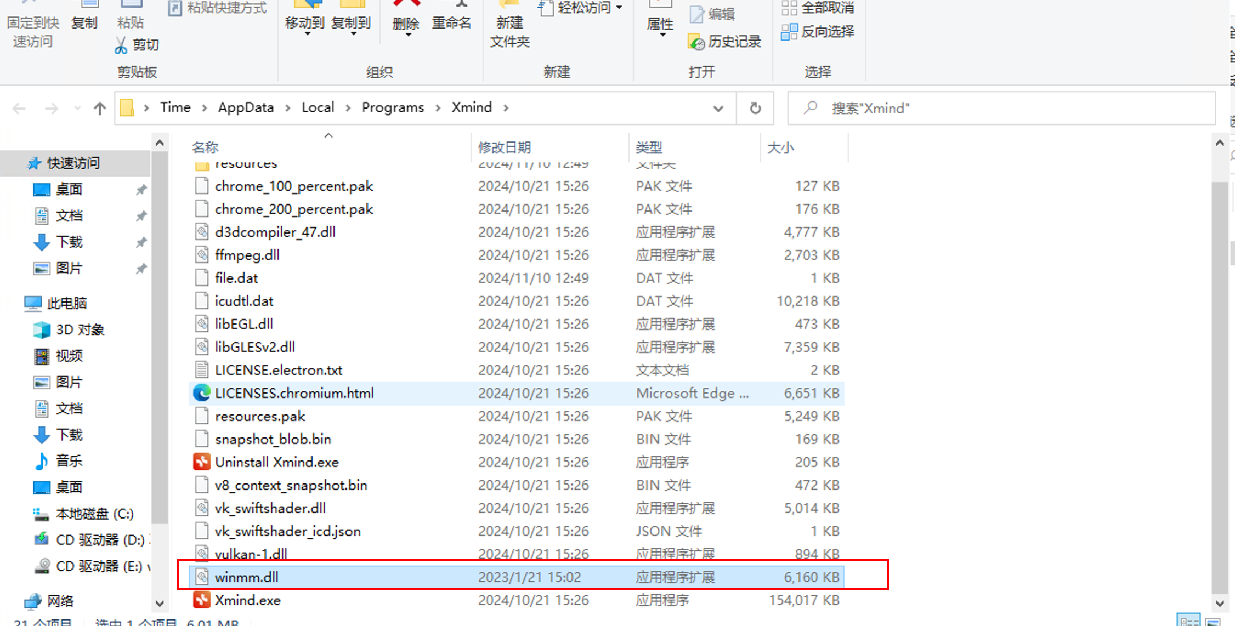Sort by Date modified (修改日期) header

[x=549, y=147]
